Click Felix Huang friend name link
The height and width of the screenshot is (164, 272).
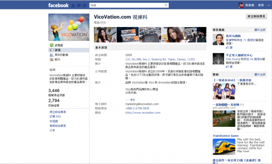click(x=233, y=59)
